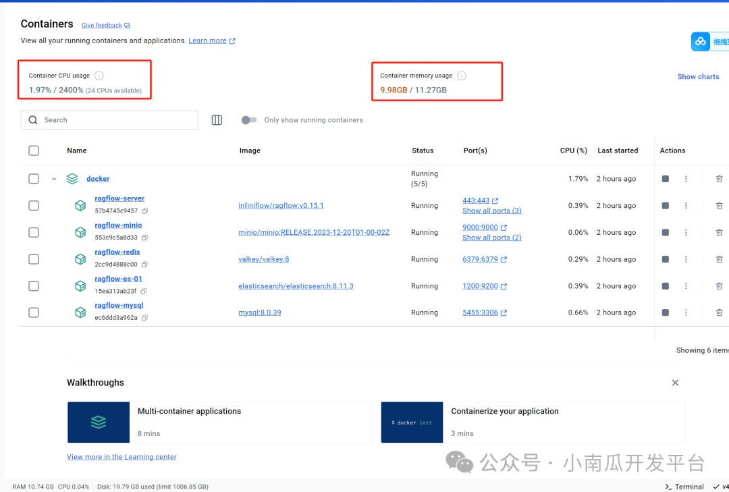
Task: Check the select-all checkbox in header
Action: 34,151
